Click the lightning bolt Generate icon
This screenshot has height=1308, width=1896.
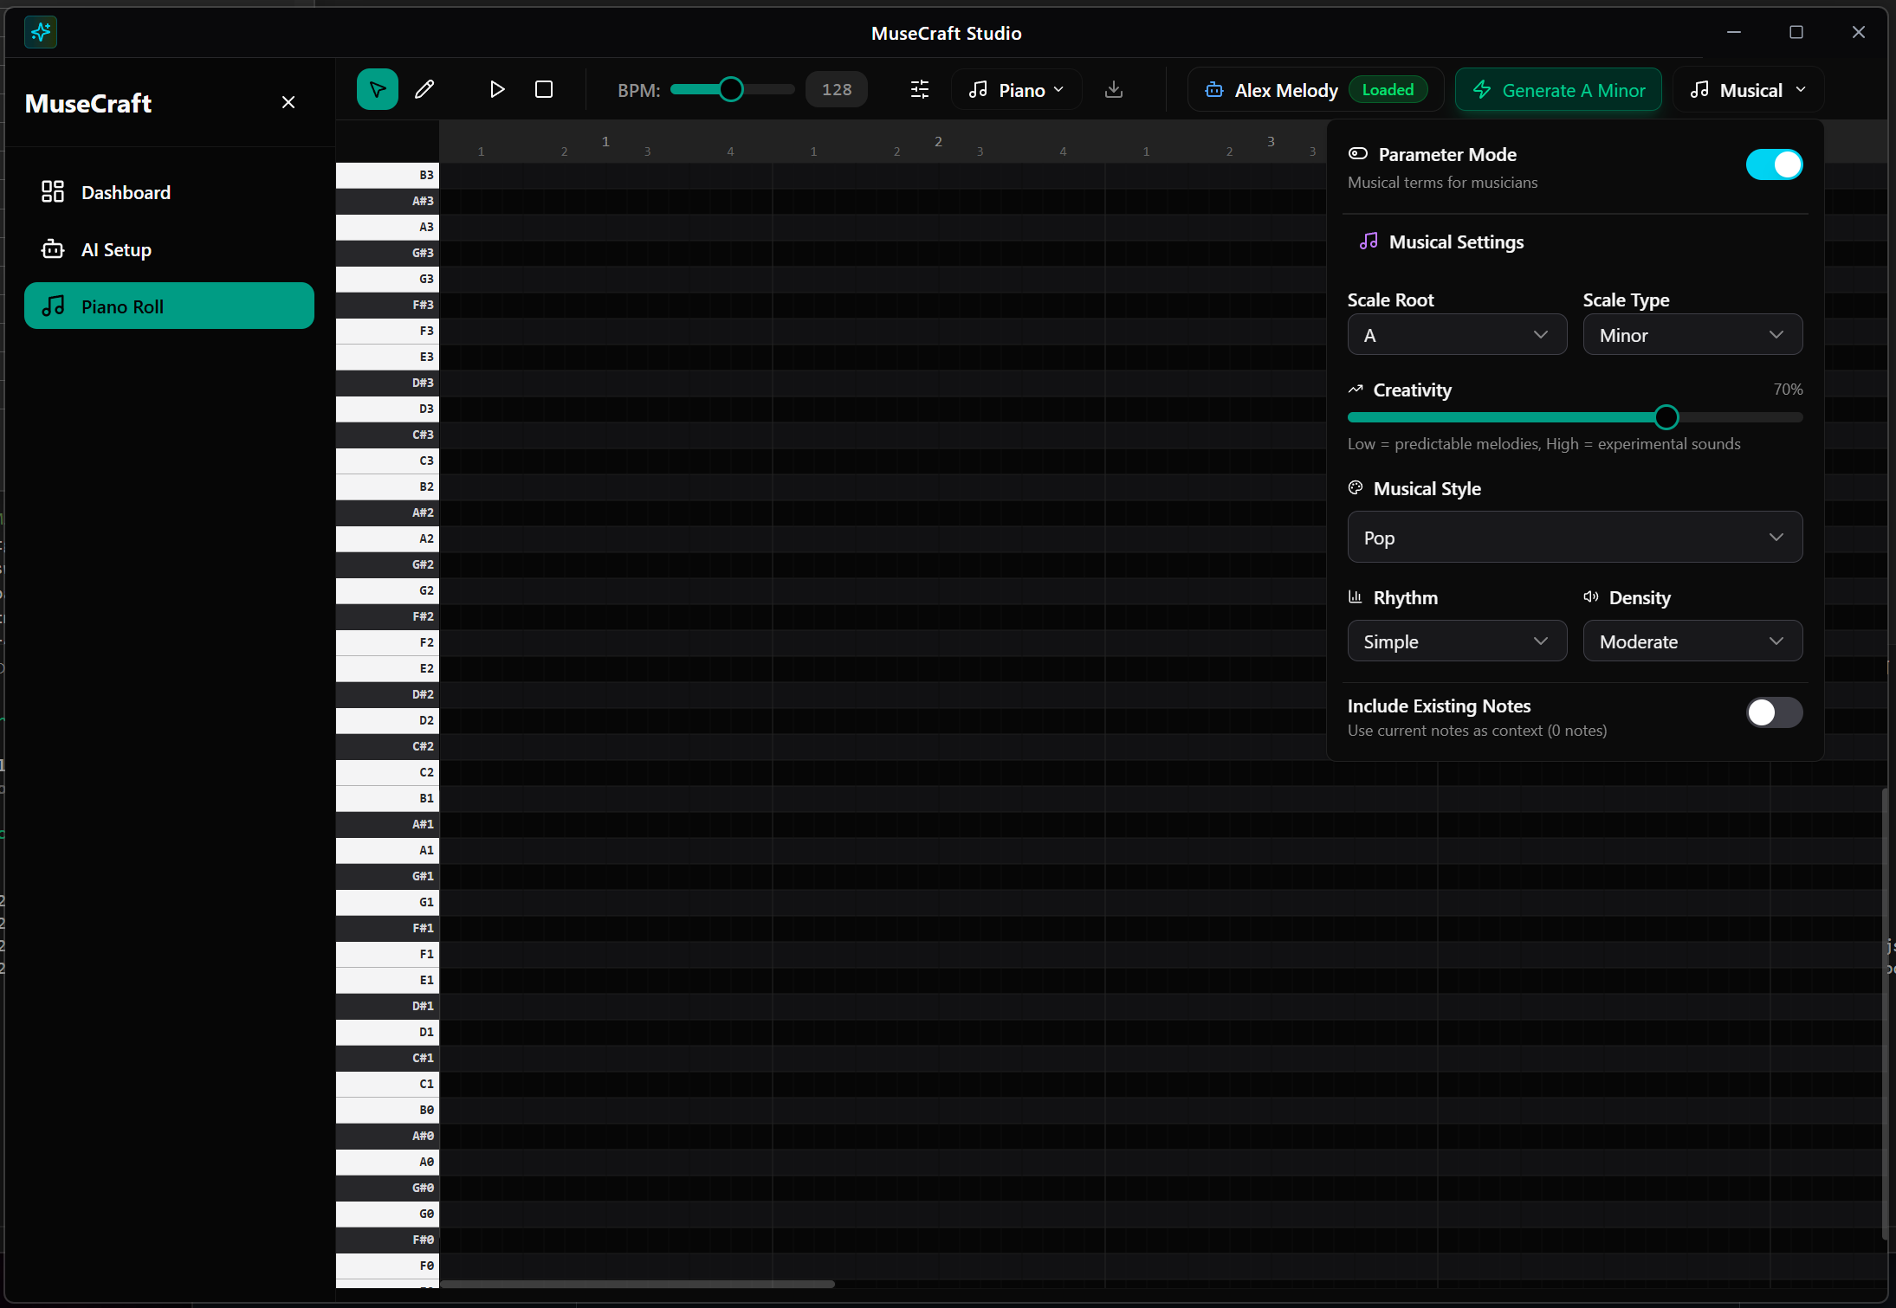pos(1482,90)
